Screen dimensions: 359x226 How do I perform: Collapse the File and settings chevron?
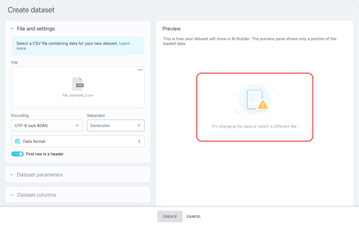pyautogui.click(x=11, y=29)
